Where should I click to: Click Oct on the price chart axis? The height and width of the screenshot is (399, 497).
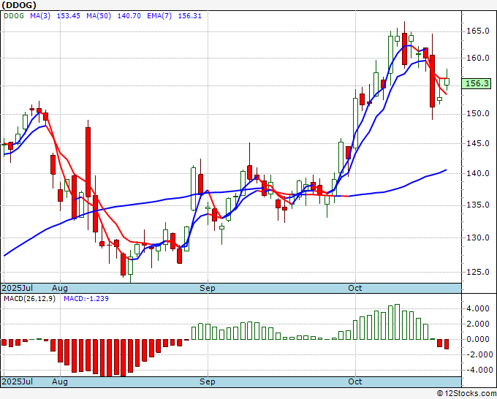pyautogui.click(x=355, y=288)
